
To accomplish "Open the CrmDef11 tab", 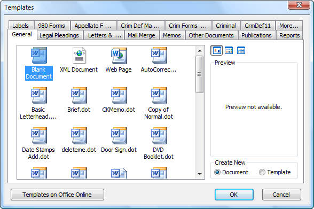I will coord(258,26).
